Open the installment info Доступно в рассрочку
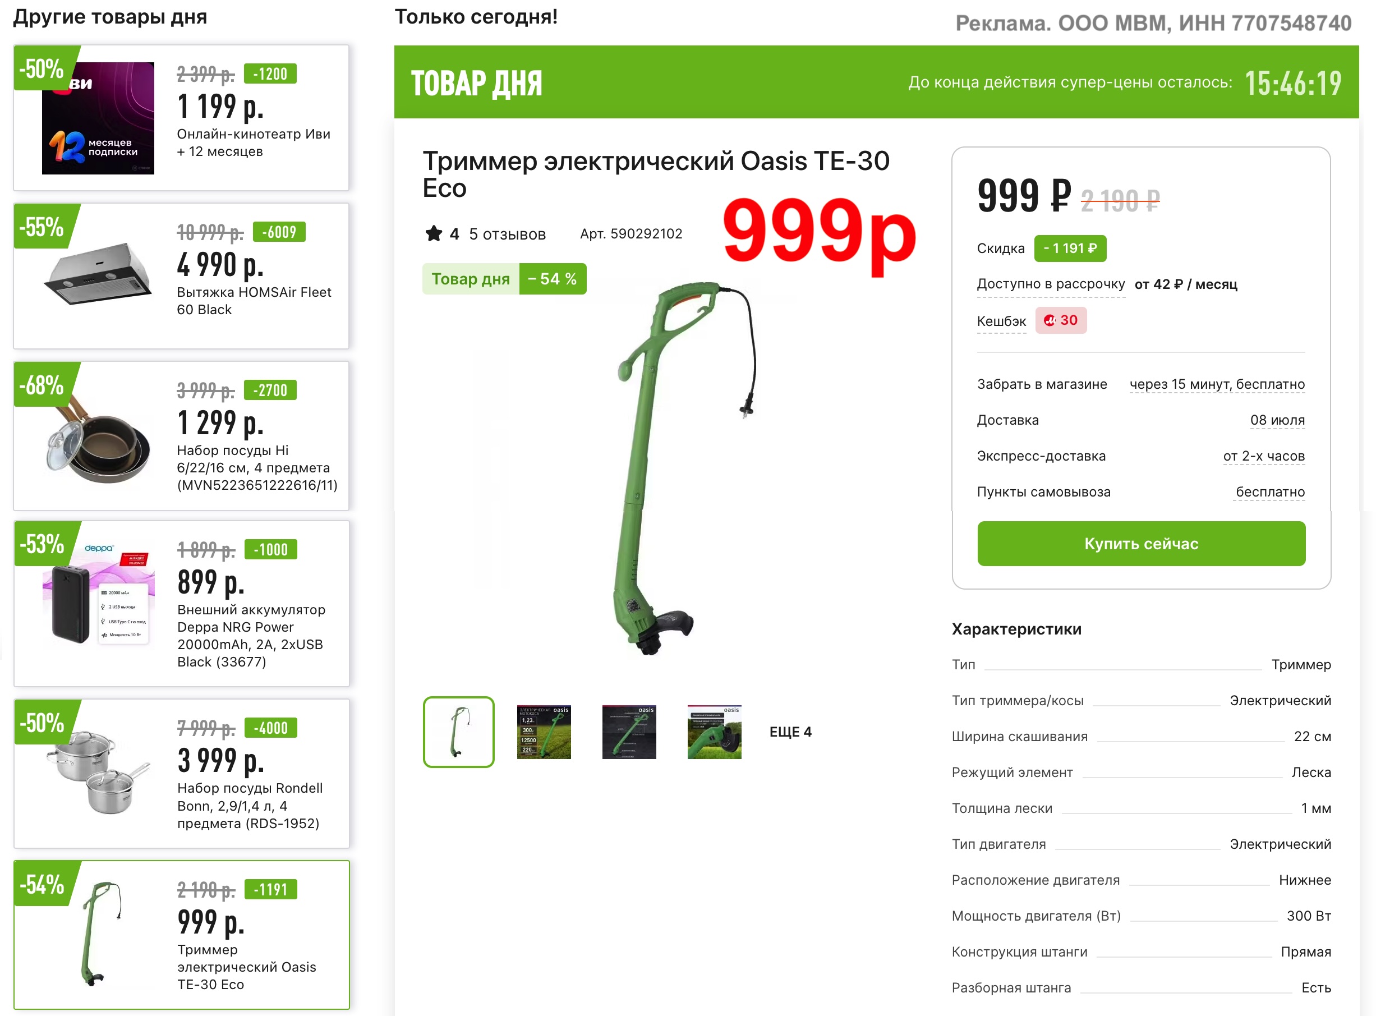1376x1016 pixels. coord(1051,284)
